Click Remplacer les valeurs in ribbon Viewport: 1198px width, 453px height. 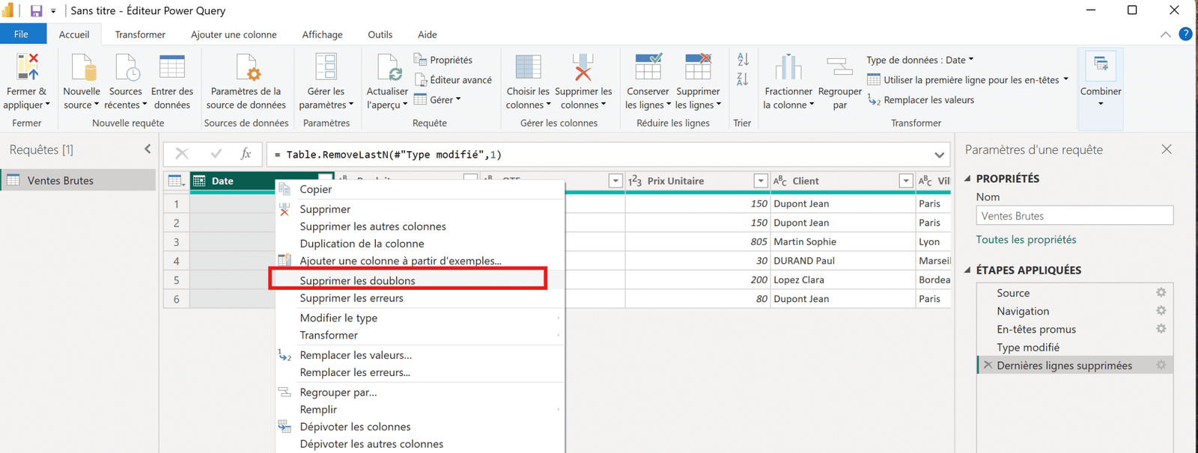tap(921, 99)
